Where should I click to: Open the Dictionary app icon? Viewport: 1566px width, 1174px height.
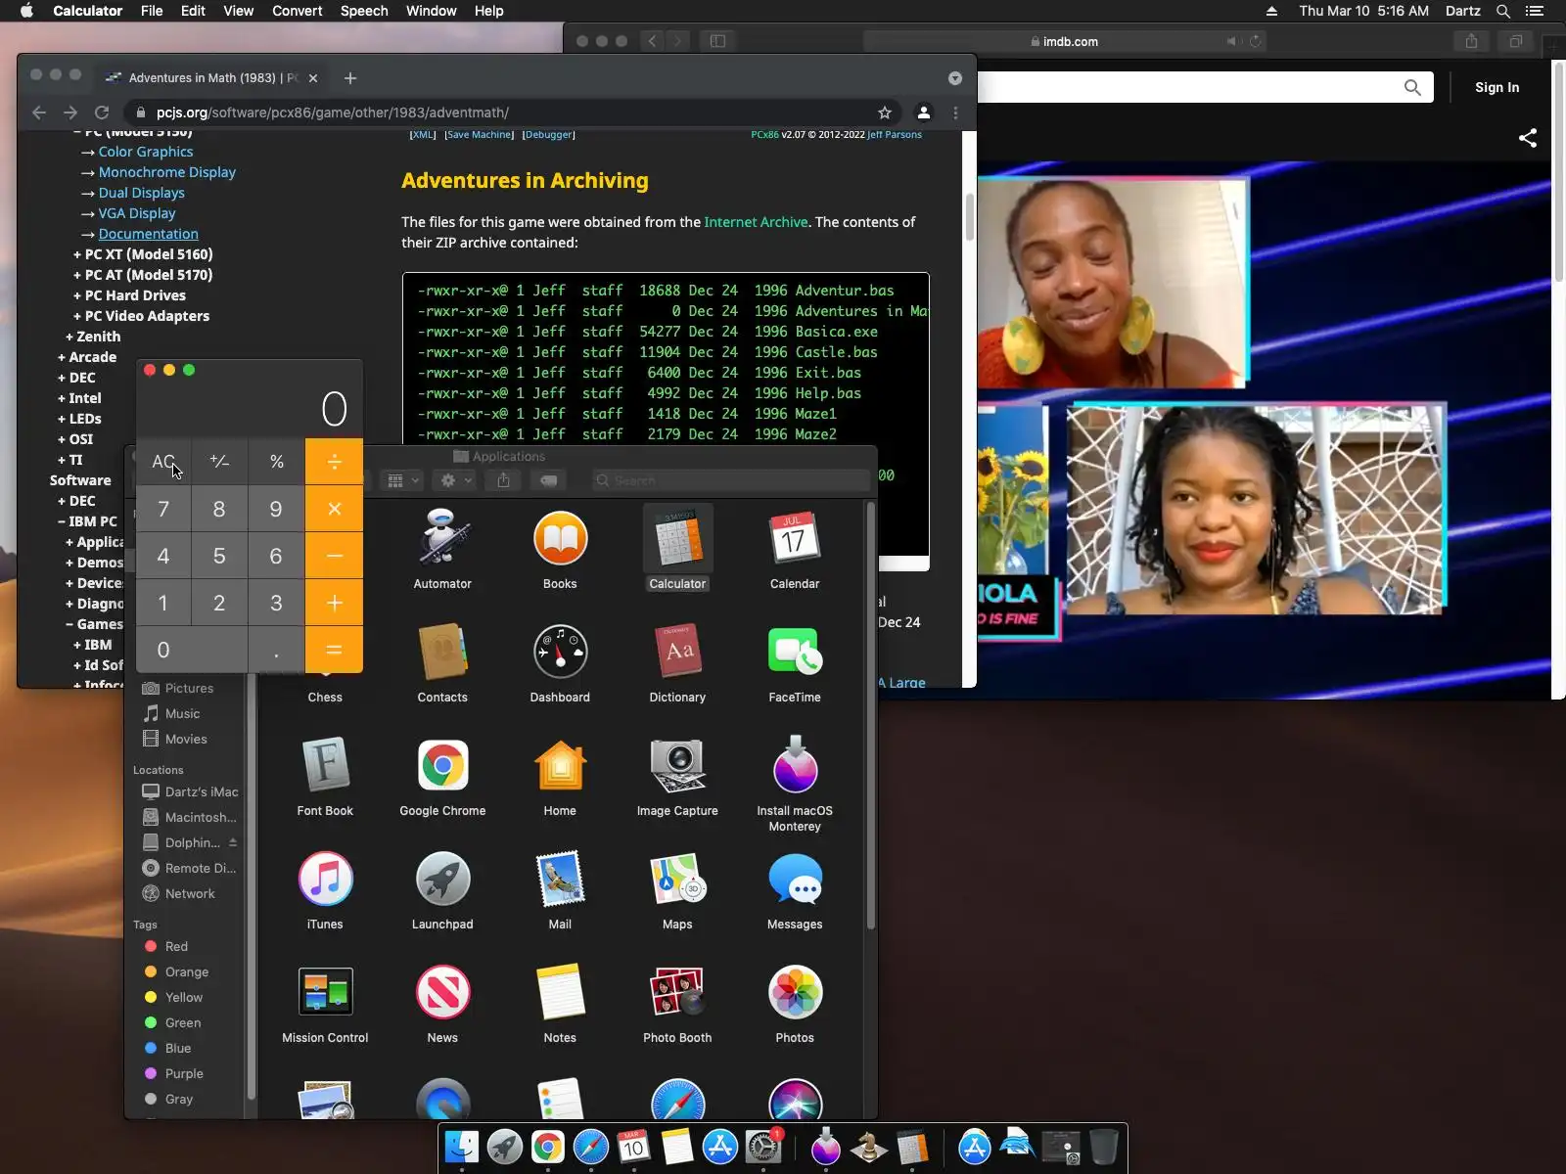677,652
